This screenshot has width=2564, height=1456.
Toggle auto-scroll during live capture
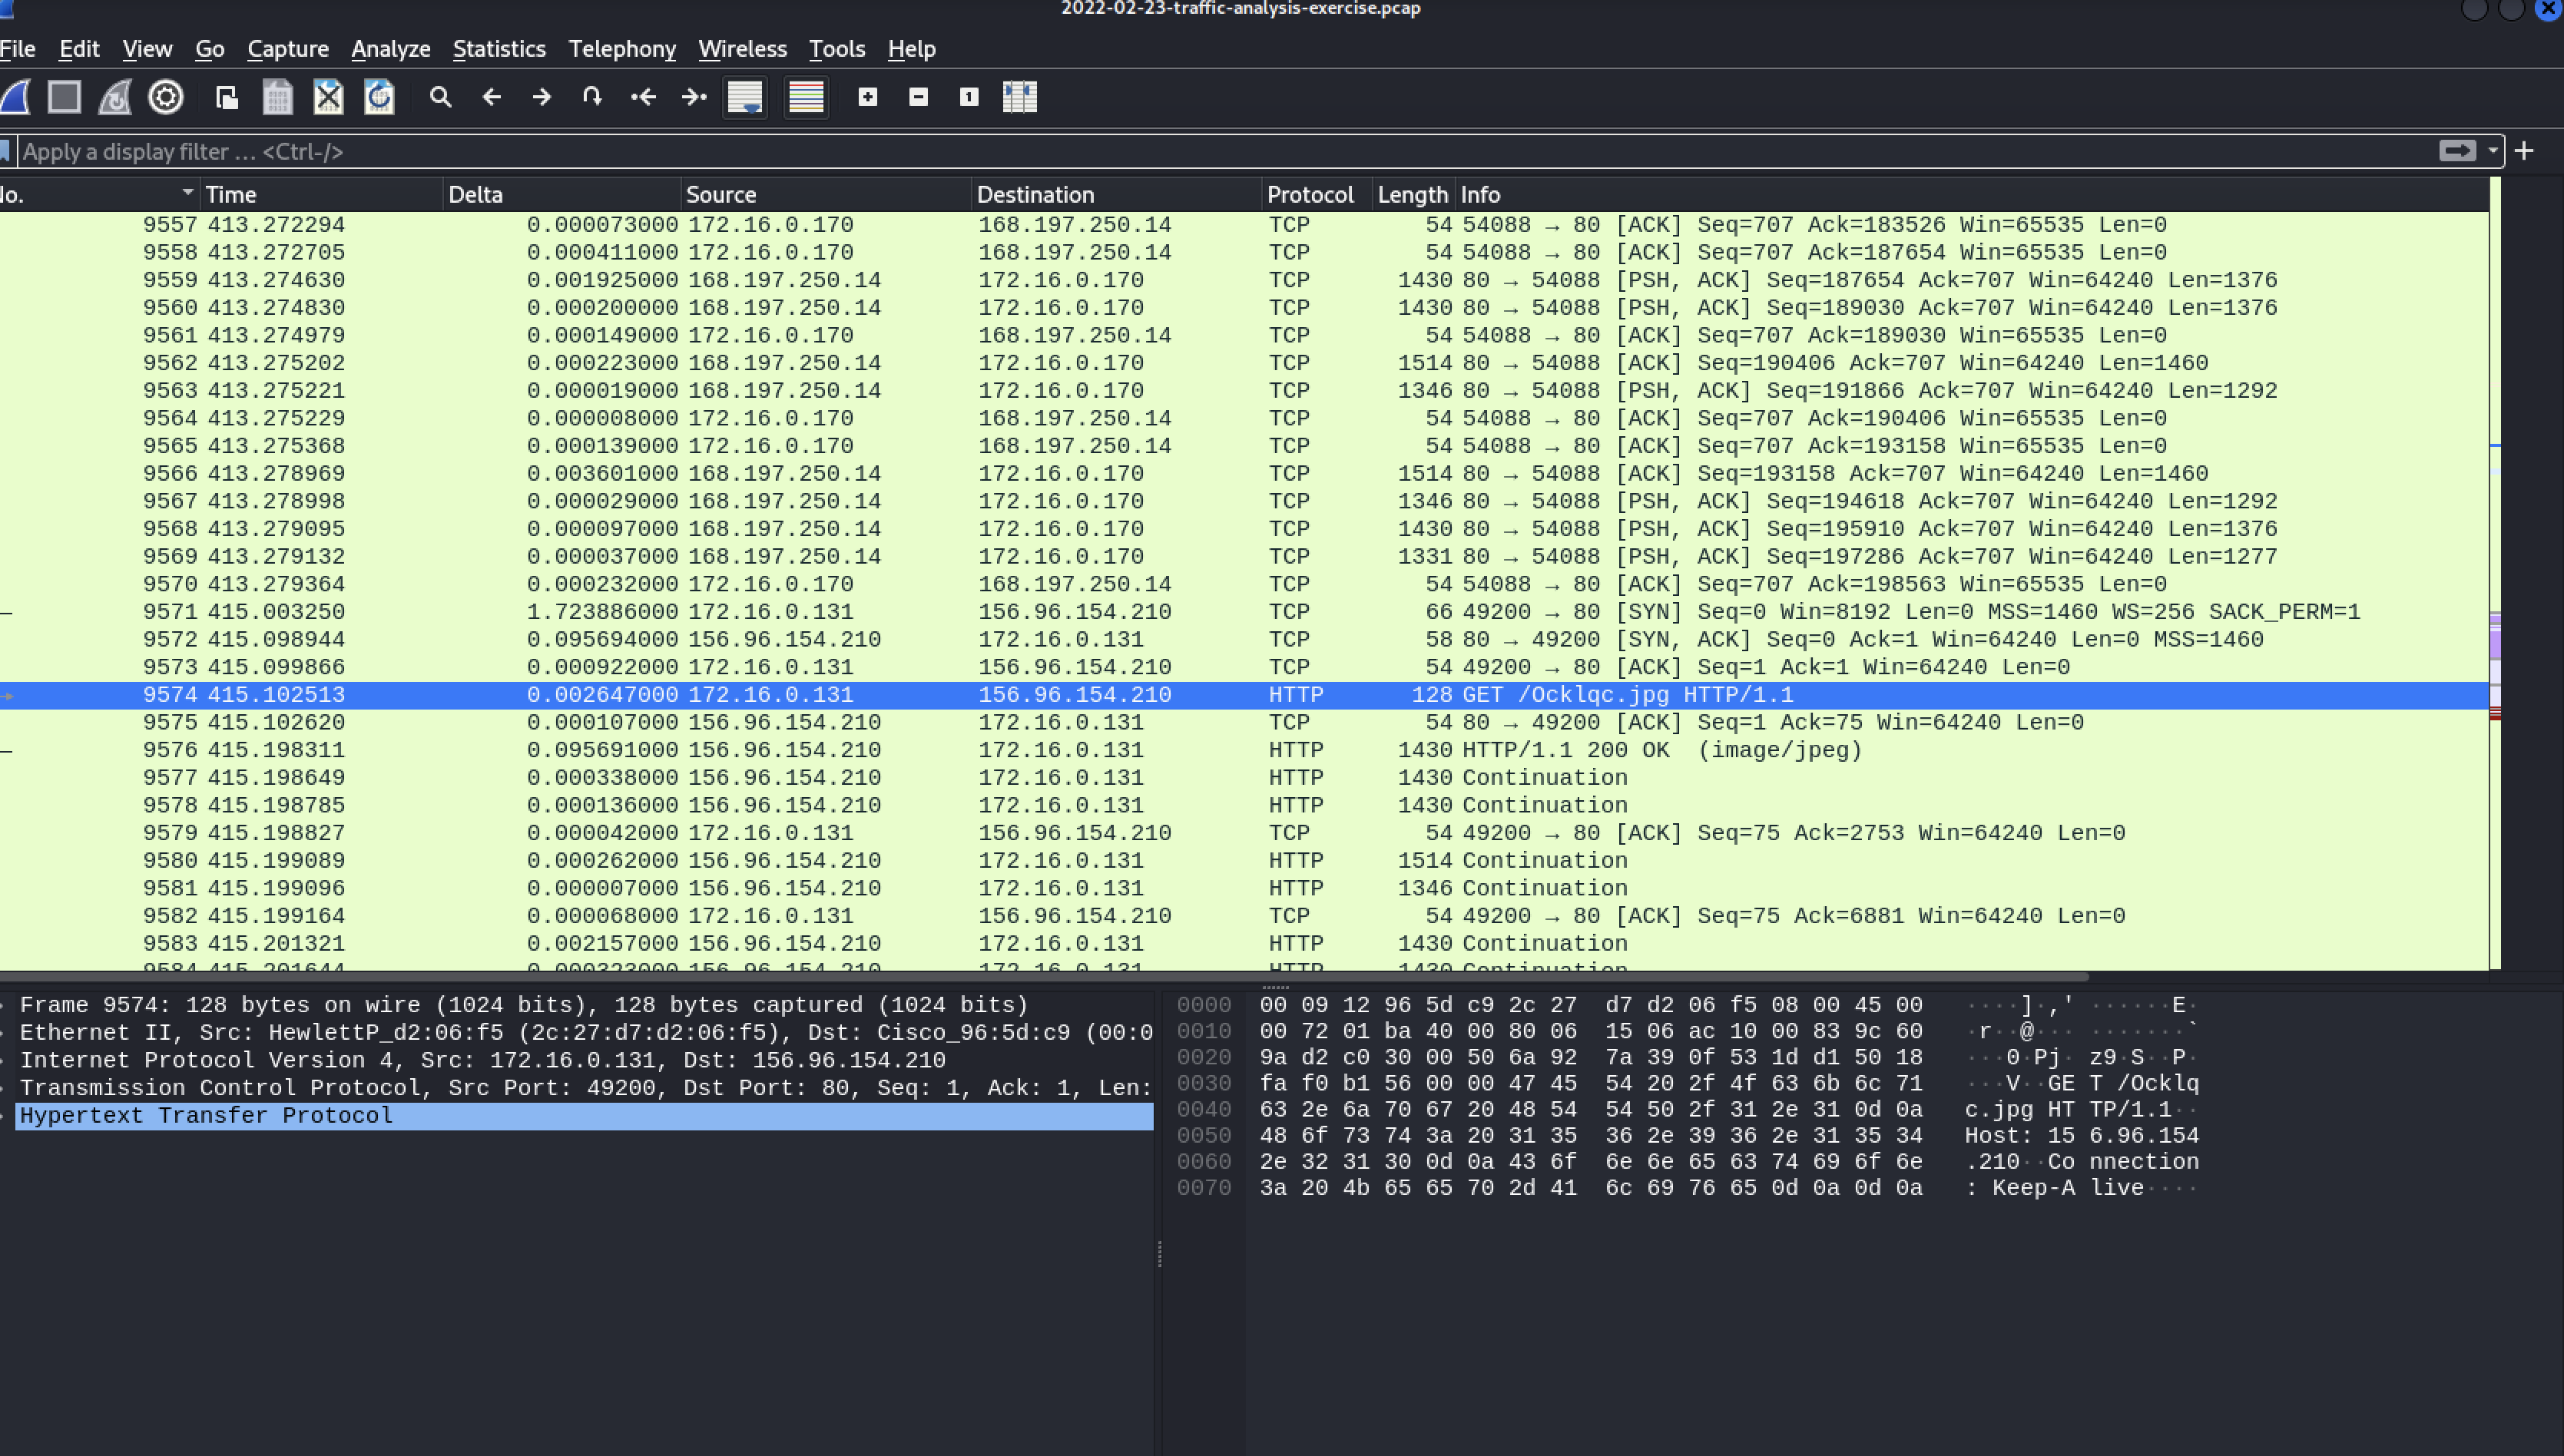point(745,97)
